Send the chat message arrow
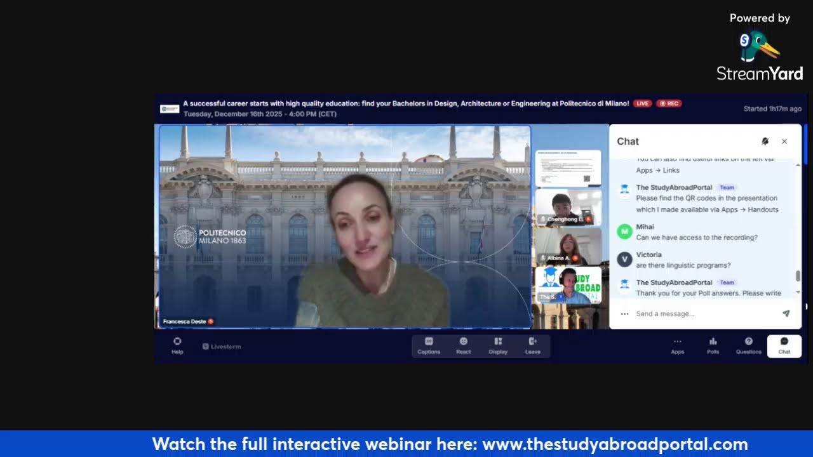Screen dimensions: 813x457 click(x=786, y=314)
